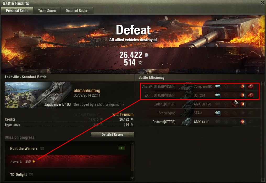Image resolution: width=266 pixels, height=183 pixels.
Task: Expand the TD Delight mission details
Action: click(x=31, y=174)
